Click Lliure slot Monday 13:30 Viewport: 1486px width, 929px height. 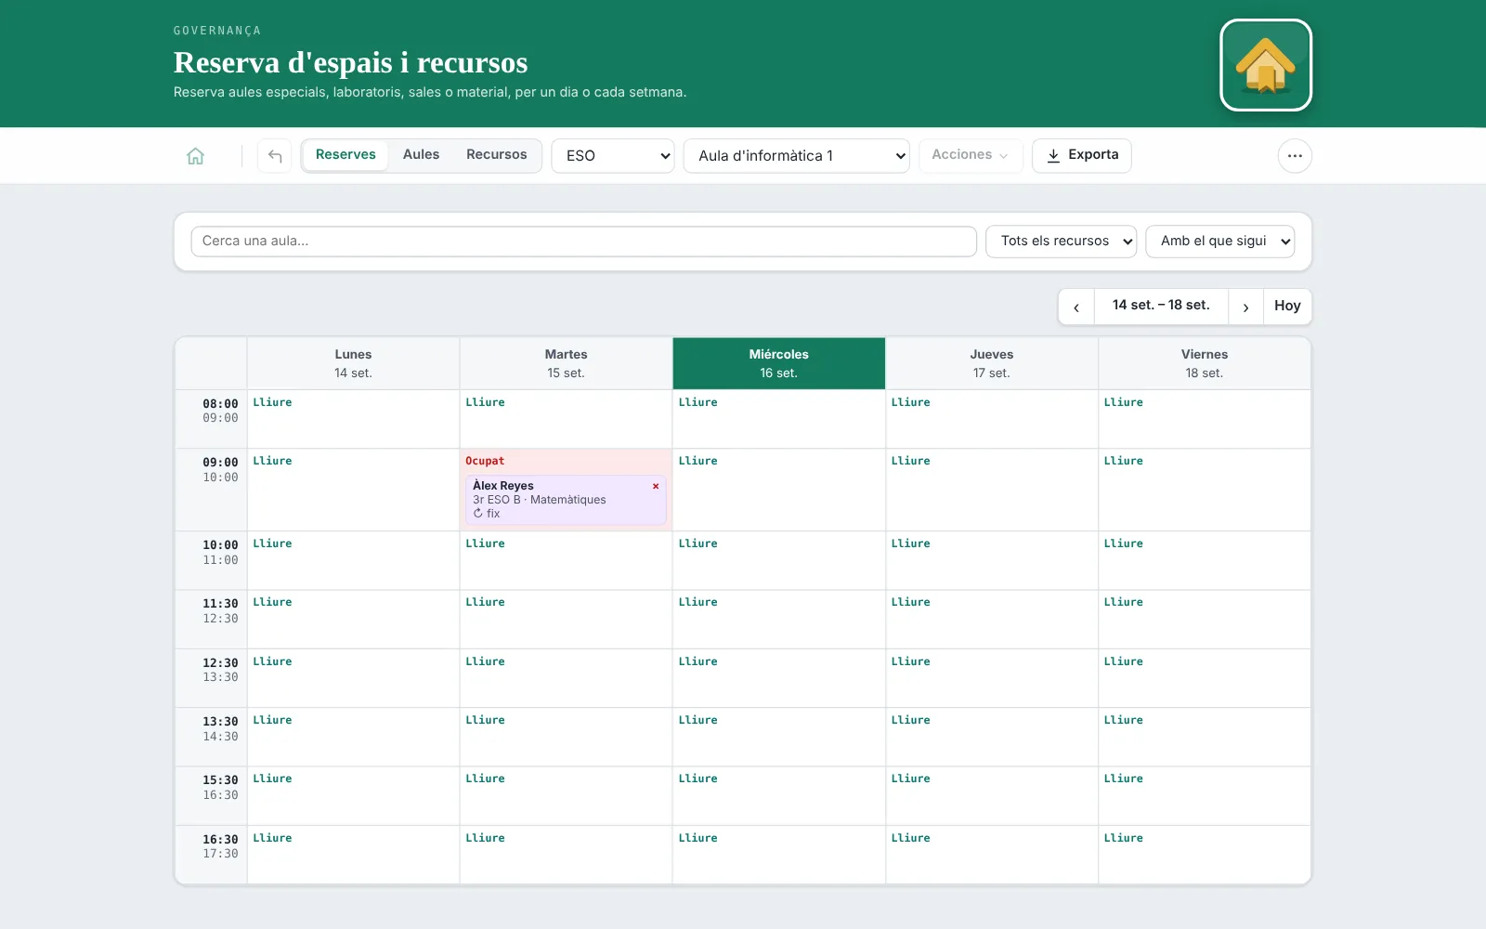[x=353, y=737]
